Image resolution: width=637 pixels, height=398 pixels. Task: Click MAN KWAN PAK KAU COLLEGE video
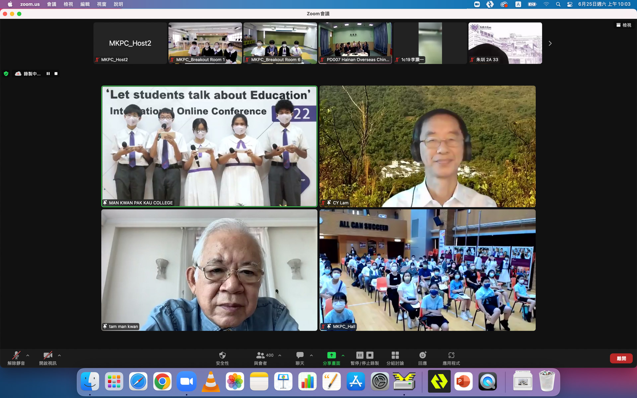[209, 146]
